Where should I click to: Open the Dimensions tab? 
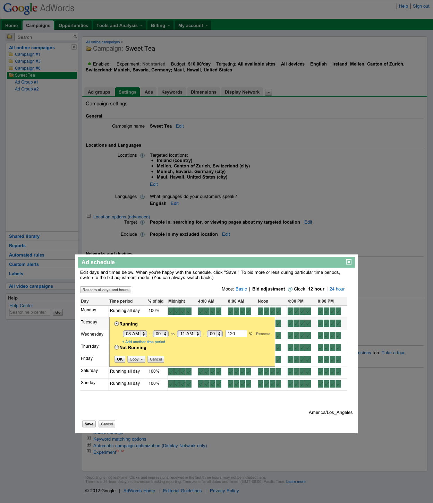tap(204, 92)
